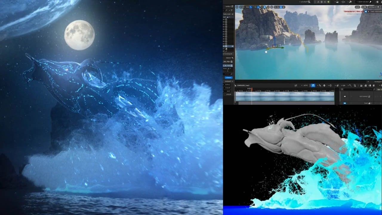The image size is (382, 215).
Task: Toggle the blue Sequencer snapping magnet icon
Action: tap(313, 85)
